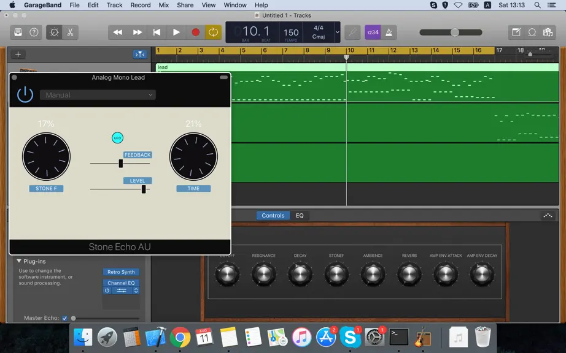Toggle the Master Echo checkbox
This screenshot has width=566, height=353.
click(64, 318)
